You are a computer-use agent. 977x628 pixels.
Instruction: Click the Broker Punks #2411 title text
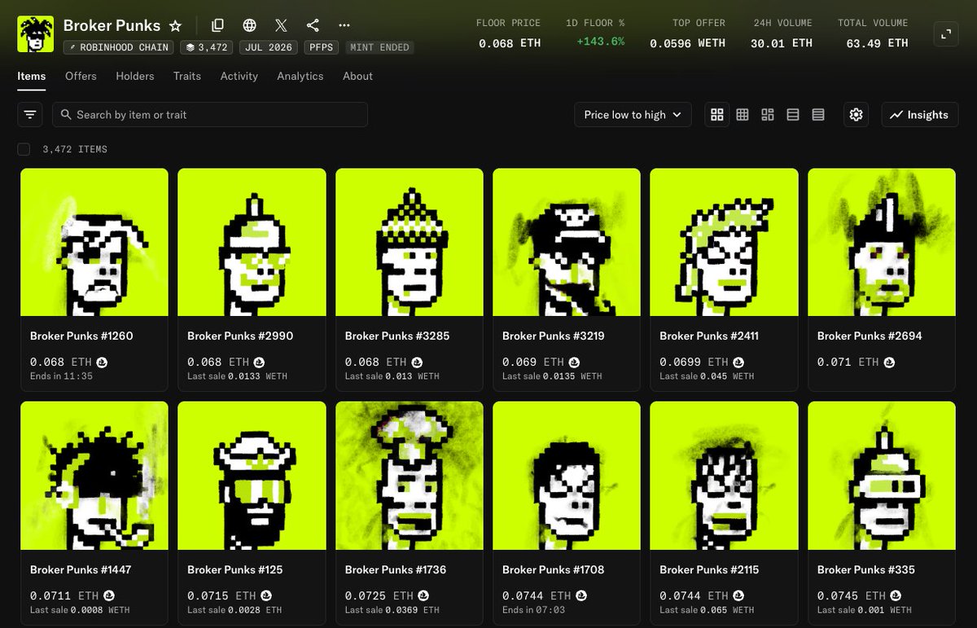[x=709, y=336]
